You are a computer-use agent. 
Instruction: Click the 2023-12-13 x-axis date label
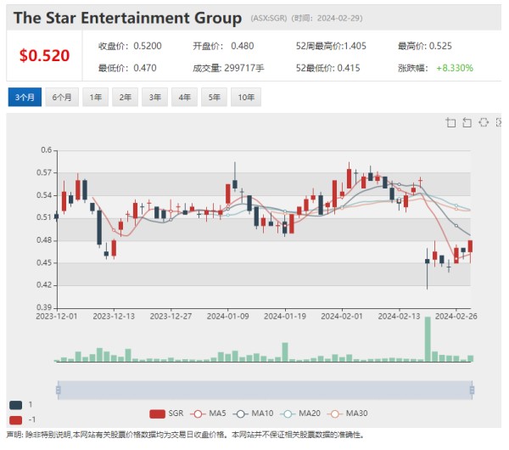coord(114,316)
